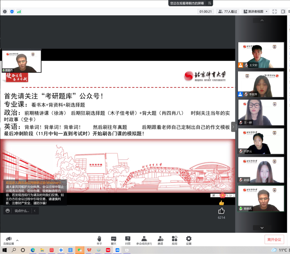Click 王文轩's muted microphone icon
Viewport: 290px width, 254px height.
point(246,65)
